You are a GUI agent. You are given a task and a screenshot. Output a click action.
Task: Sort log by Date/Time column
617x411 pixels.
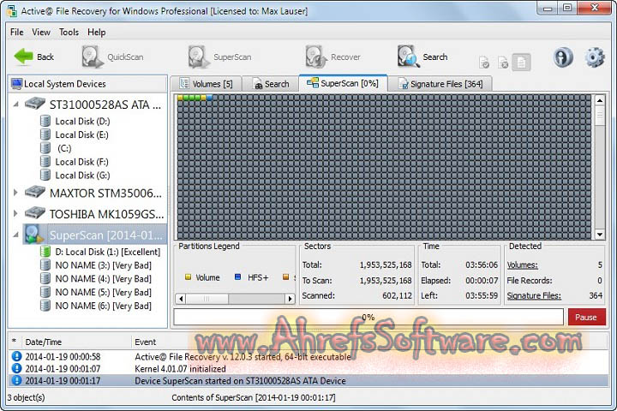pos(76,342)
